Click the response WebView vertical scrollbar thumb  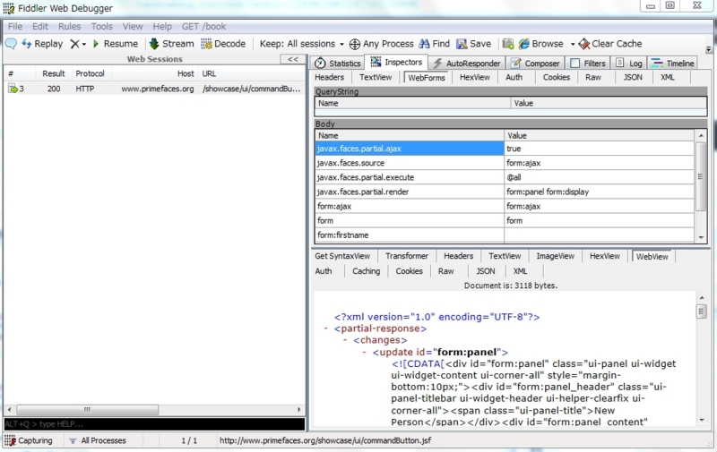click(702, 311)
